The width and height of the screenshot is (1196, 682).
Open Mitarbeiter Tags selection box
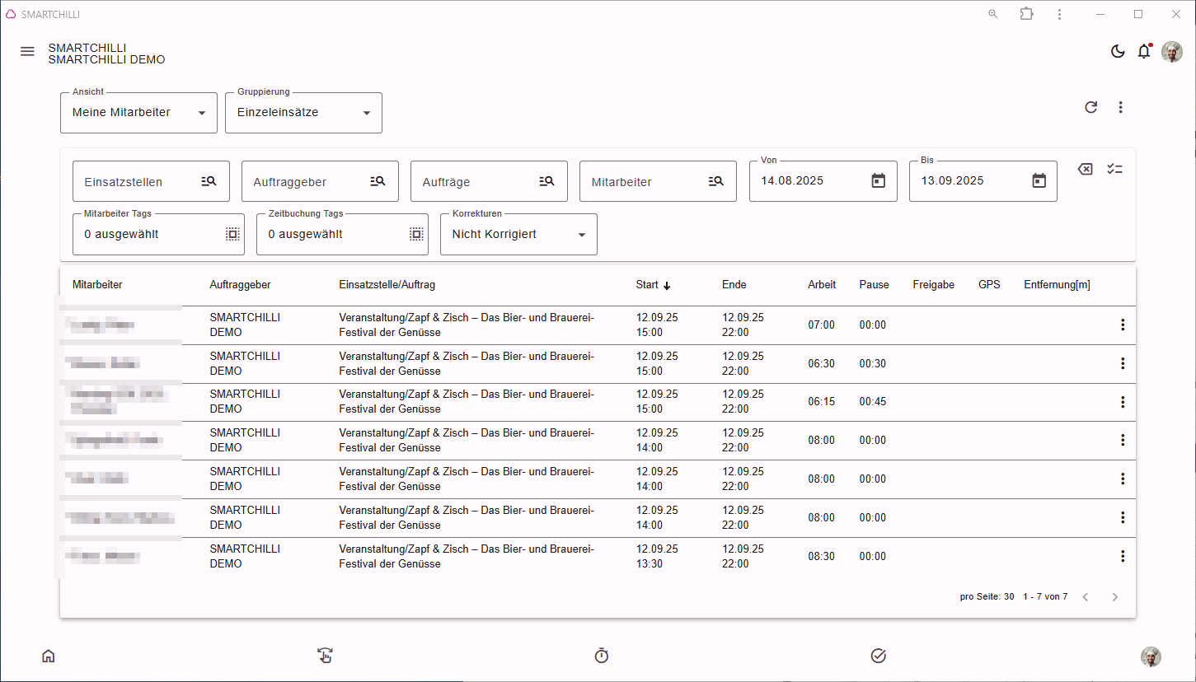tap(158, 235)
